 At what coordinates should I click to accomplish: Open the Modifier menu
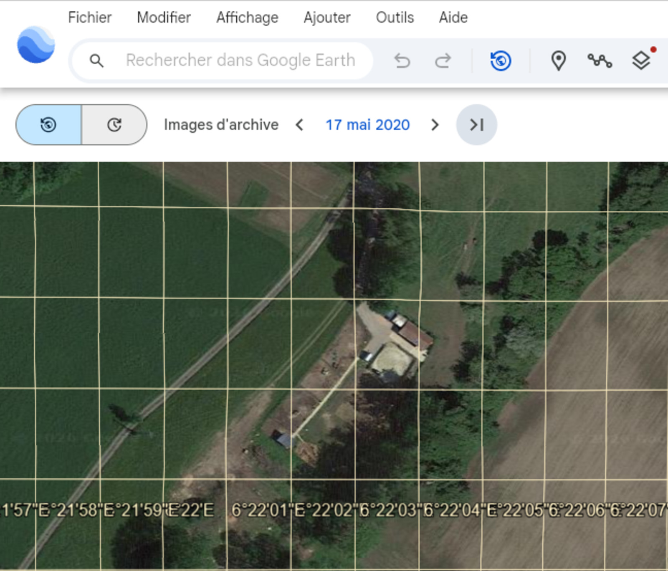pyautogui.click(x=164, y=18)
